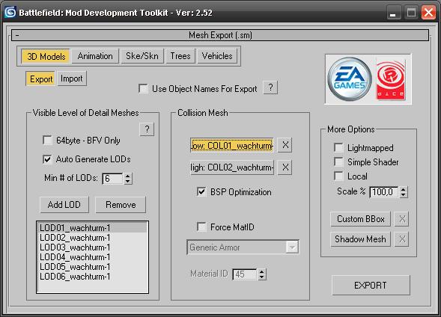
Task: Disable BSP Optimization checkbox
Action: [x=201, y=192]
